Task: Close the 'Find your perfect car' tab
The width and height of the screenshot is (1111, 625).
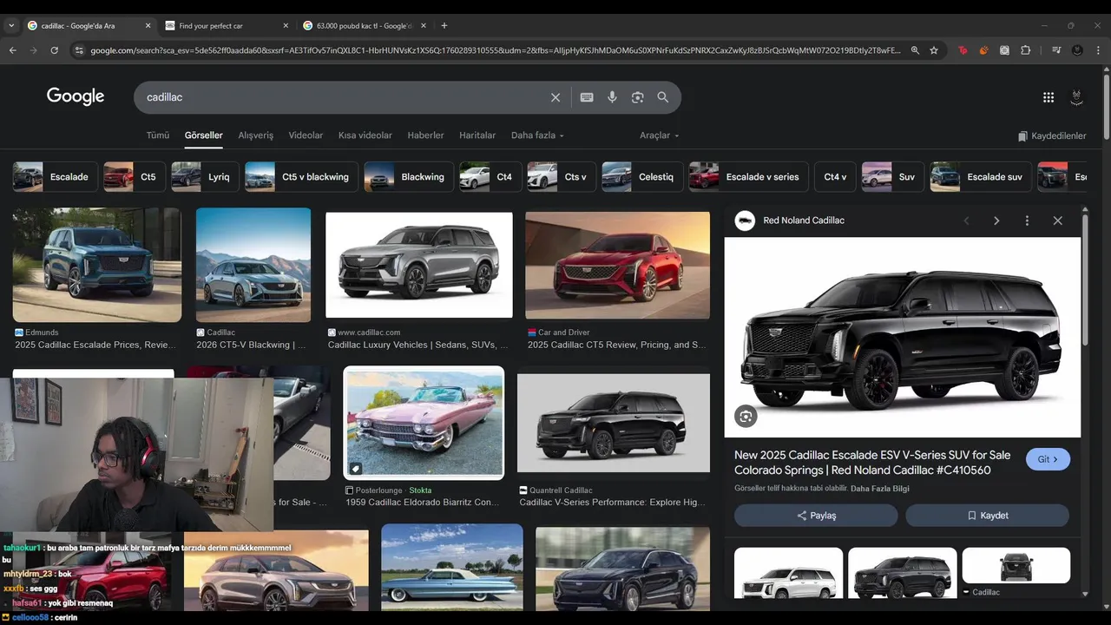Action: [286, 26]
